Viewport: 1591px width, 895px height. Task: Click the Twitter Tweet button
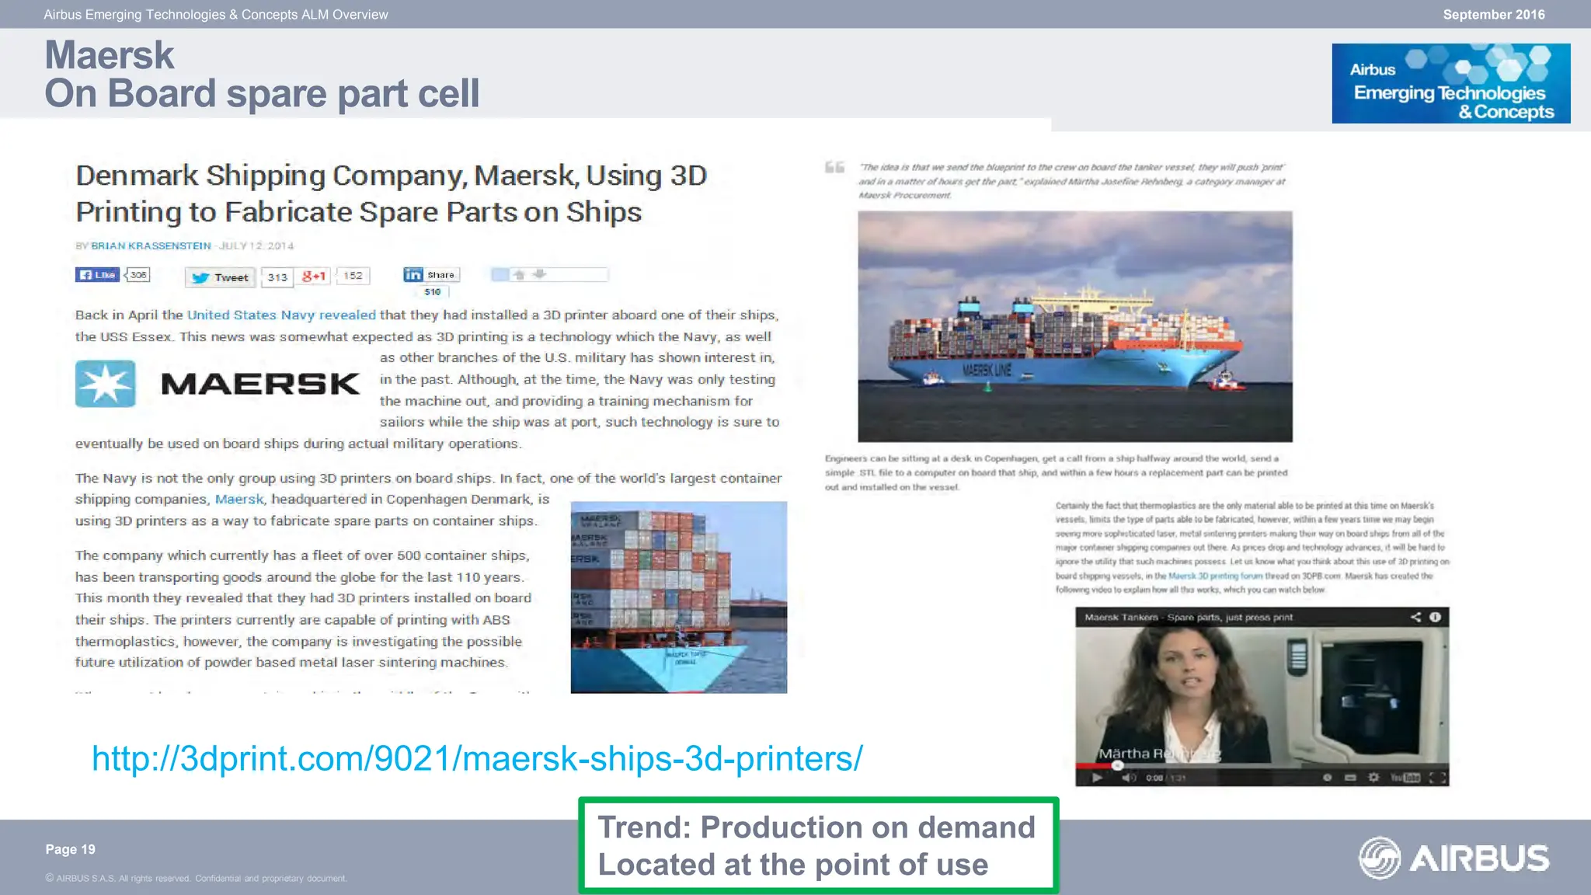coord(221,277)
